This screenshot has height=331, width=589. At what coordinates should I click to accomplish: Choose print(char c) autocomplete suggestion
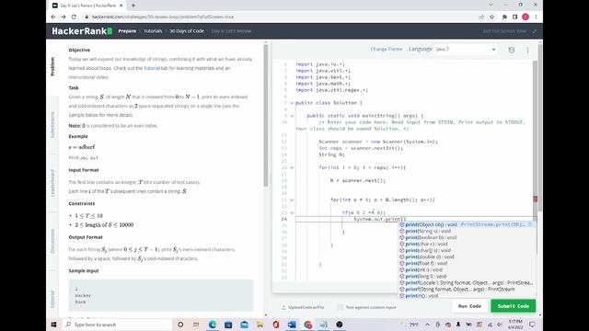(x=467, y=244)
